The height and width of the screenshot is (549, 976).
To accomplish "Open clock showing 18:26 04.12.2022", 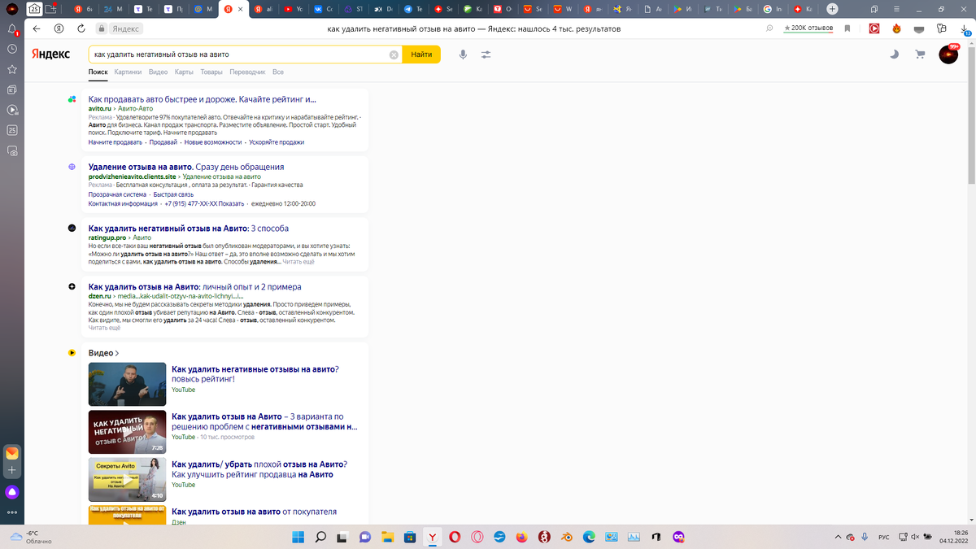I will click(952, 537).
